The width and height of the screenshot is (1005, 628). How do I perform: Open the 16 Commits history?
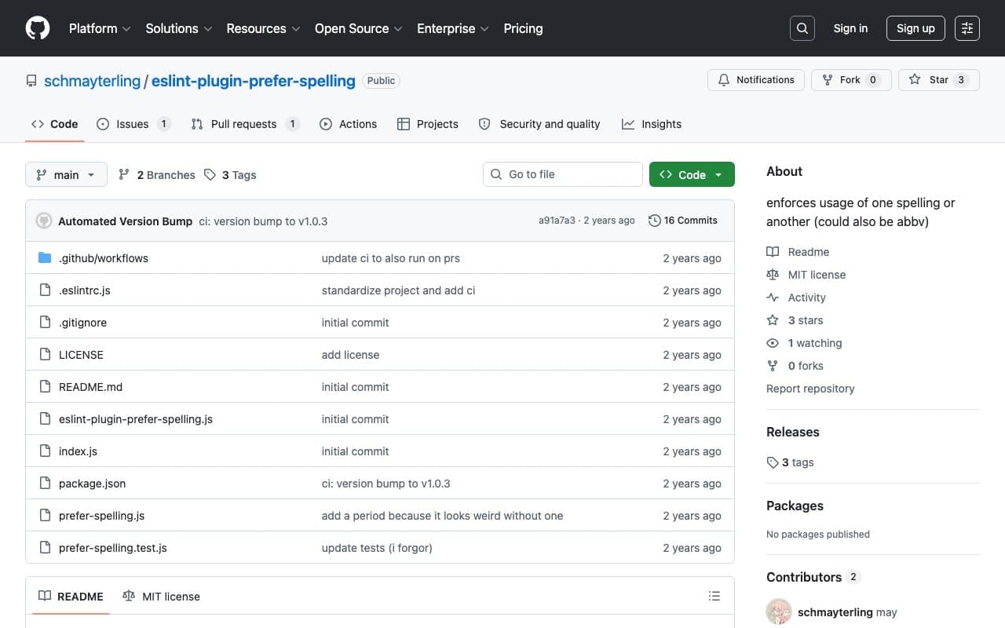coord(683,221)
